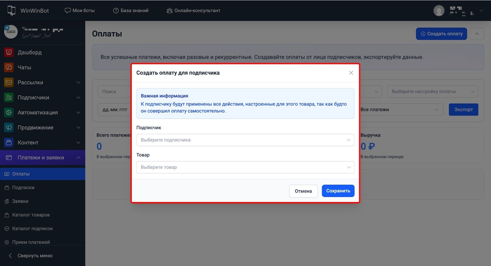
Task: Click the Promotion megaphone icon
Action: click(x=9, y=128)
